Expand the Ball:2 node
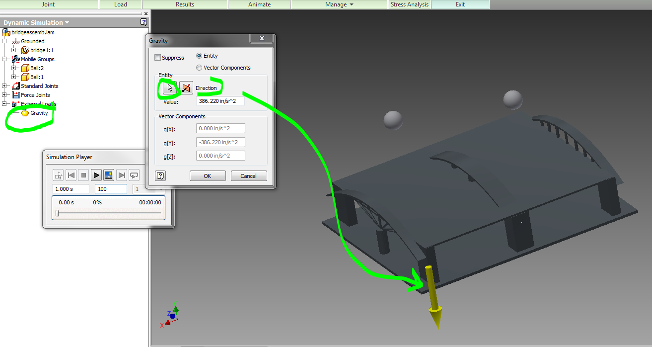Screen dimensions: 652x347 [14, 68]
